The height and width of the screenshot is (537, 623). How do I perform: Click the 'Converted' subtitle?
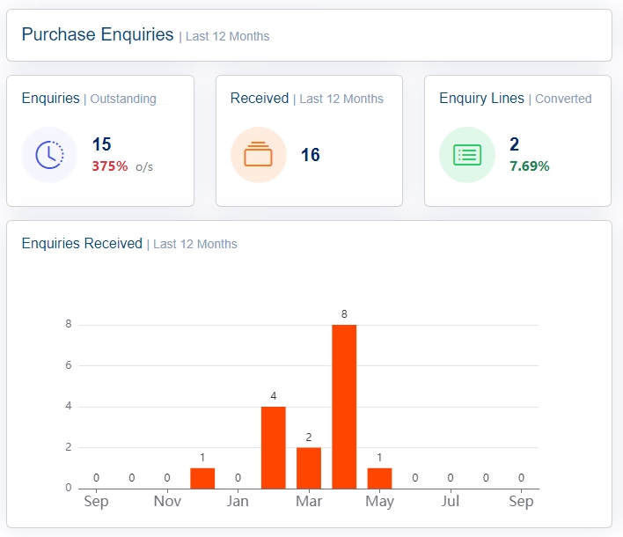click(563, 99)
